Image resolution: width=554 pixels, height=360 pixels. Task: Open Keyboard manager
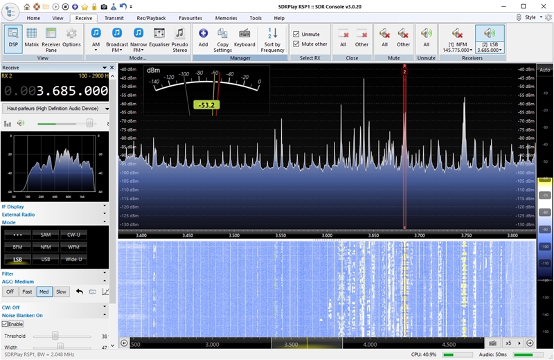click(244, 38)
